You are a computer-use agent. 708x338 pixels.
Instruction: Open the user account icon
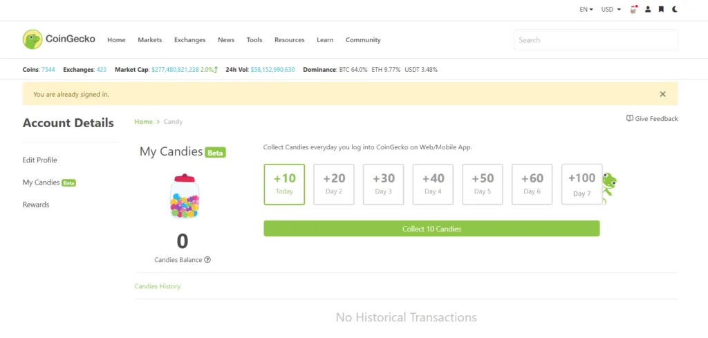648,10
